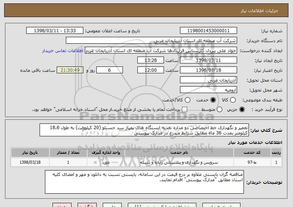Select the کالا radio button
Viewport: 293px width, 207px height.
[x=233, y=100]
